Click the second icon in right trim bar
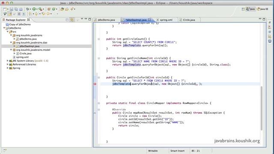This screenshot has height=154, width=274. click(x=270, y=27)
